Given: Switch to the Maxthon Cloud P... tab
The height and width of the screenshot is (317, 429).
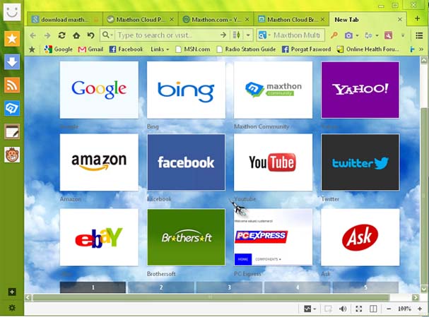Looking at the screenshot, I should 141,19.
